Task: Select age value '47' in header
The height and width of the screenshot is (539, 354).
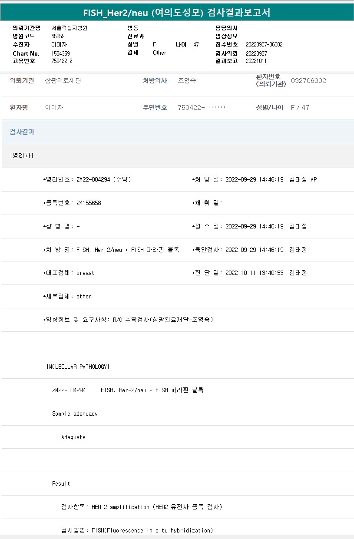Action: pos(196,44)
